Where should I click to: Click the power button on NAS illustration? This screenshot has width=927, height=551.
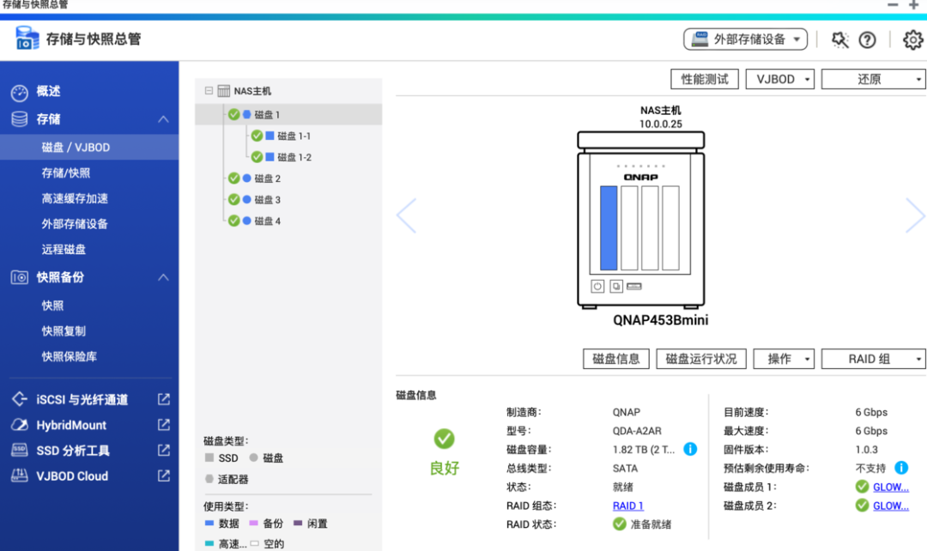[597, 286]
